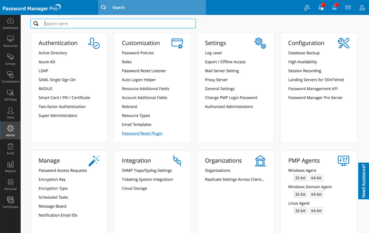This screenshot has width=369, height=233.
Task: Switch to the Users sidebar tab
Action: (x=10, y=113)
